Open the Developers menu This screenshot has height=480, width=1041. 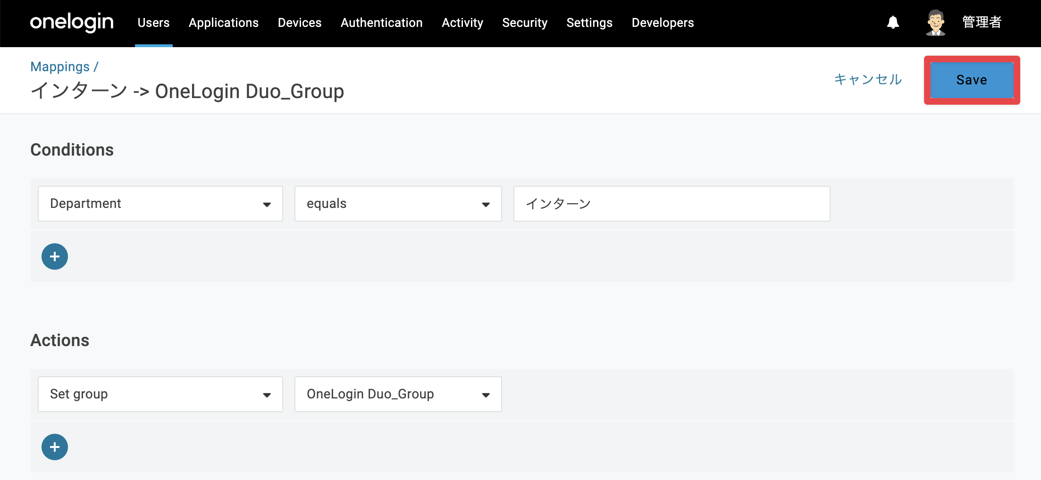[663, 23]
